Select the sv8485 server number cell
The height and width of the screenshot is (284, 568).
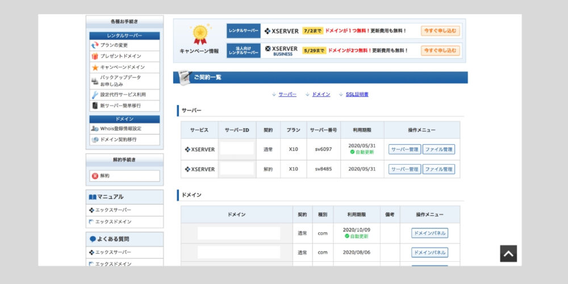(x=324, y=169)
